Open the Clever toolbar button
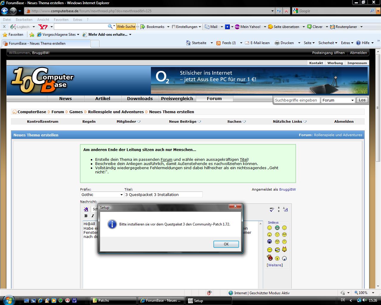The width and height of the screenshot is (381, 305). tap(315, 27)
